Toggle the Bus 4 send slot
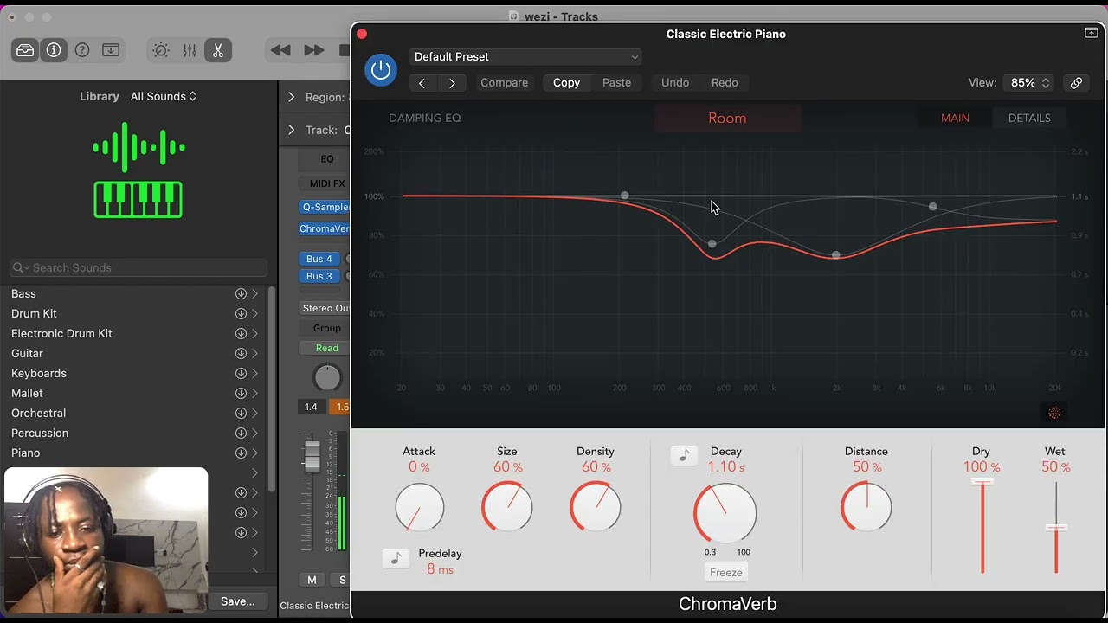 319,259
